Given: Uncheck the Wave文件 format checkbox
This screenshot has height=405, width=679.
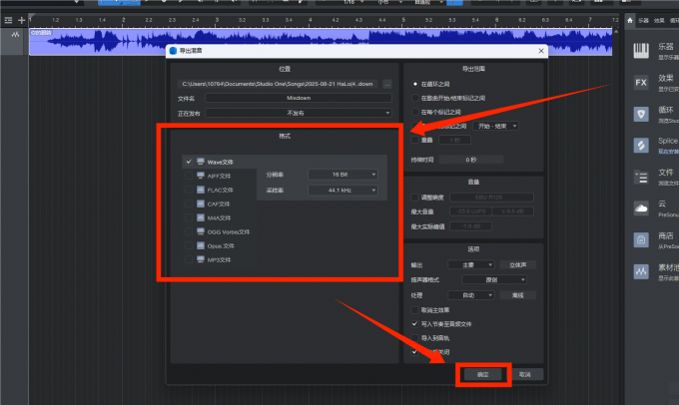Looking at the screenshot, I should 189,162.
